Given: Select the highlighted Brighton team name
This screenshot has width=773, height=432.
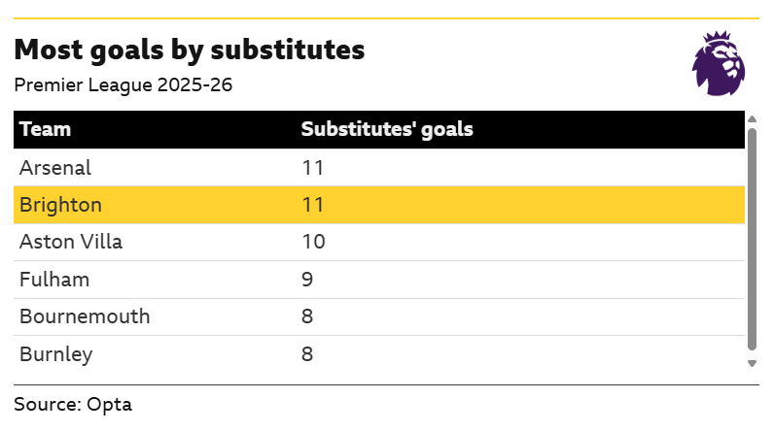Looking at the screenshot, I should pos(60,205).
